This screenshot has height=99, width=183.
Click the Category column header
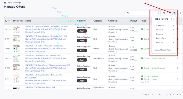(98, 21)
